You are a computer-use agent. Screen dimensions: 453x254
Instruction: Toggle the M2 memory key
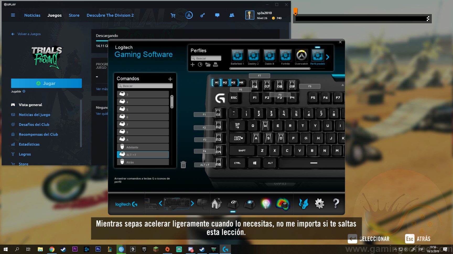[225, 83]
